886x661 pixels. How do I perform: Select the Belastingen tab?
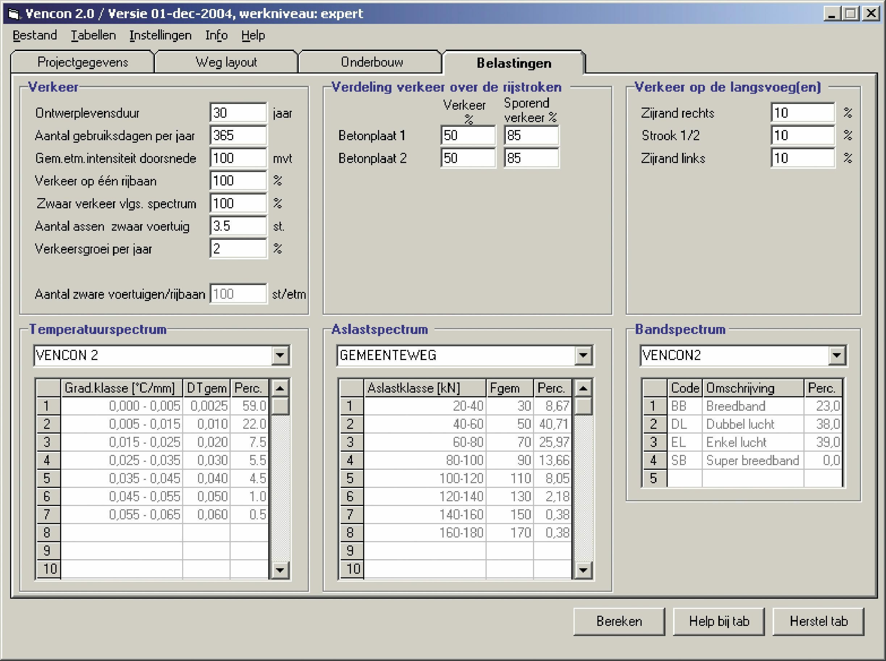coord(514,63)
